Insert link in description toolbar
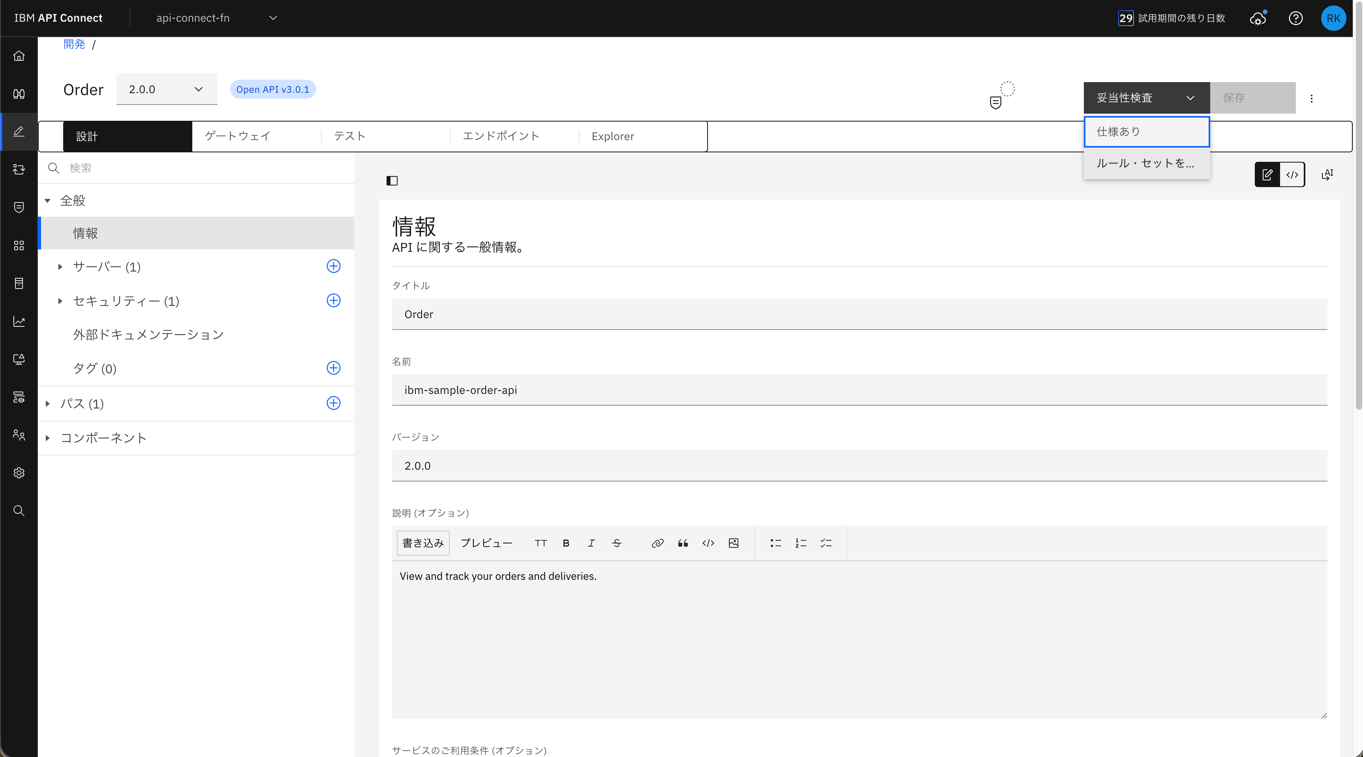Screen dimensions: 1363x757 click(x=657, y=543)
